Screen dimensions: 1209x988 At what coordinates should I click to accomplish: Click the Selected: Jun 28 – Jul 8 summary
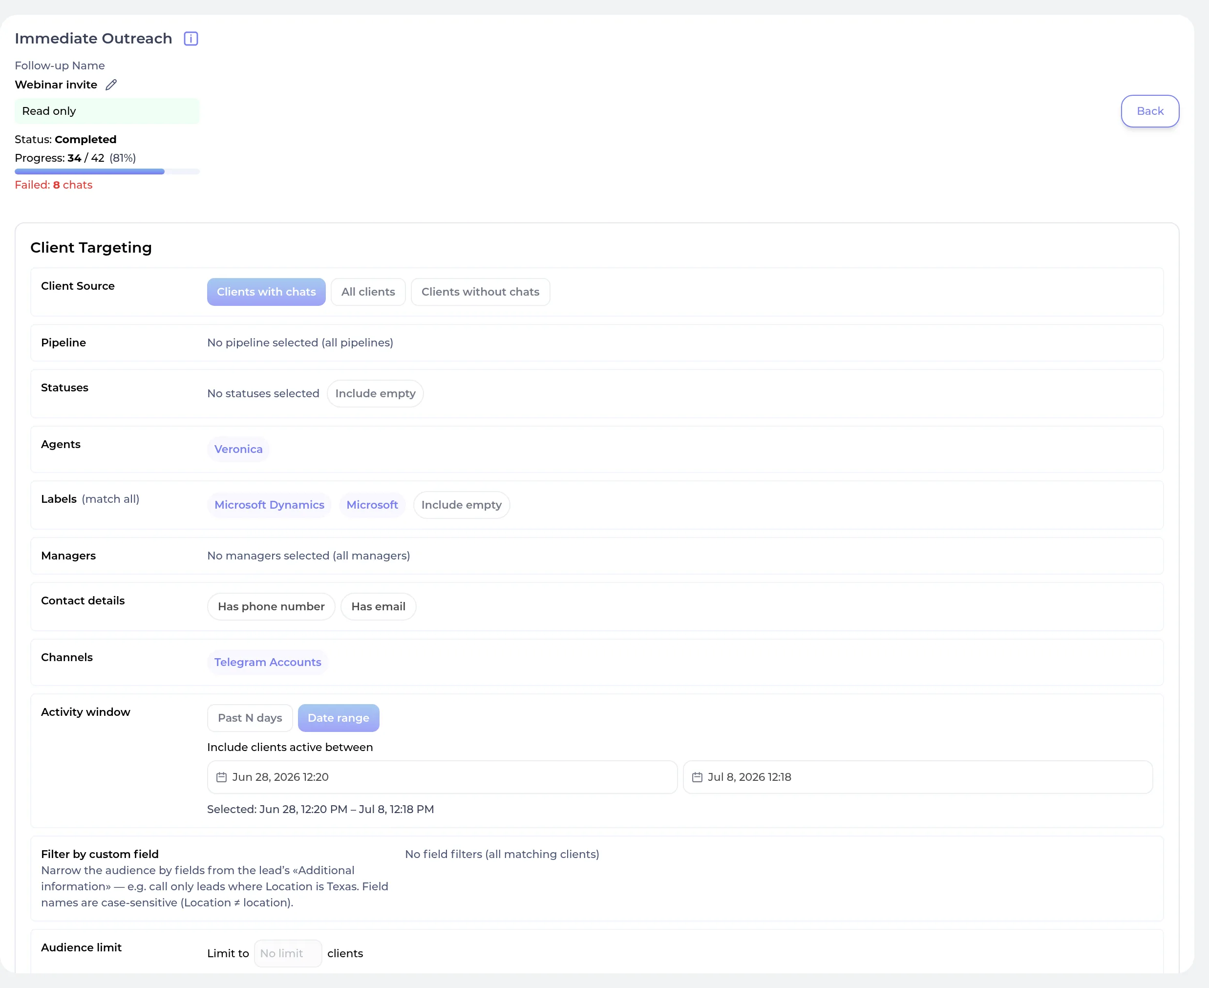(320, 810)
